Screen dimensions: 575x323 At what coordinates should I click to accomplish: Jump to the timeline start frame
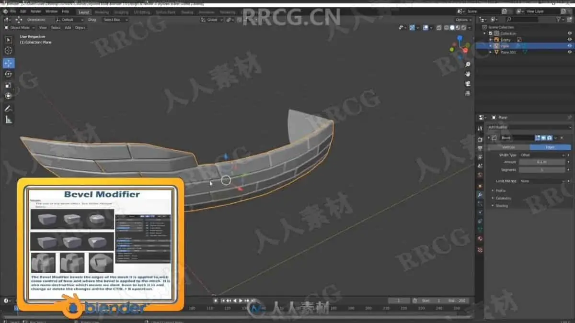click(224, 301)
